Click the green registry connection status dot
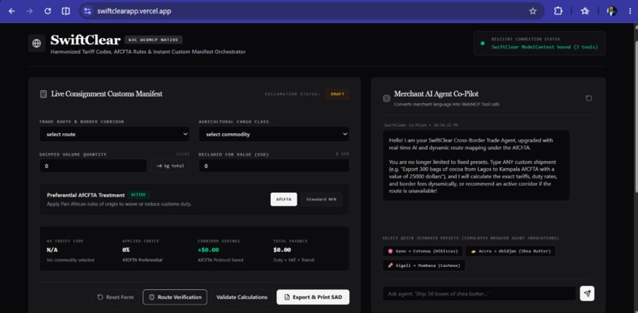 pos(483,44)
